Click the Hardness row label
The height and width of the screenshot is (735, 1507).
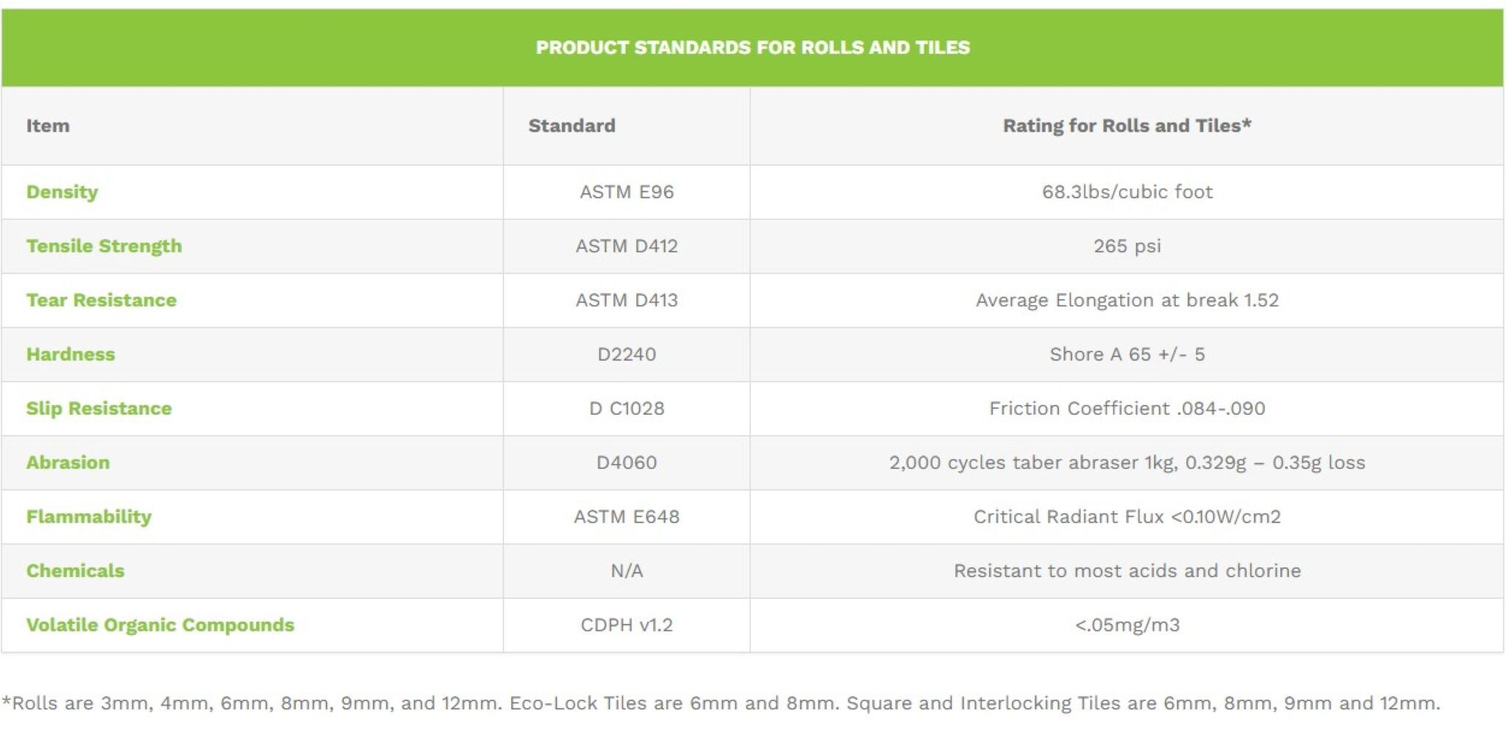point(71,354)
